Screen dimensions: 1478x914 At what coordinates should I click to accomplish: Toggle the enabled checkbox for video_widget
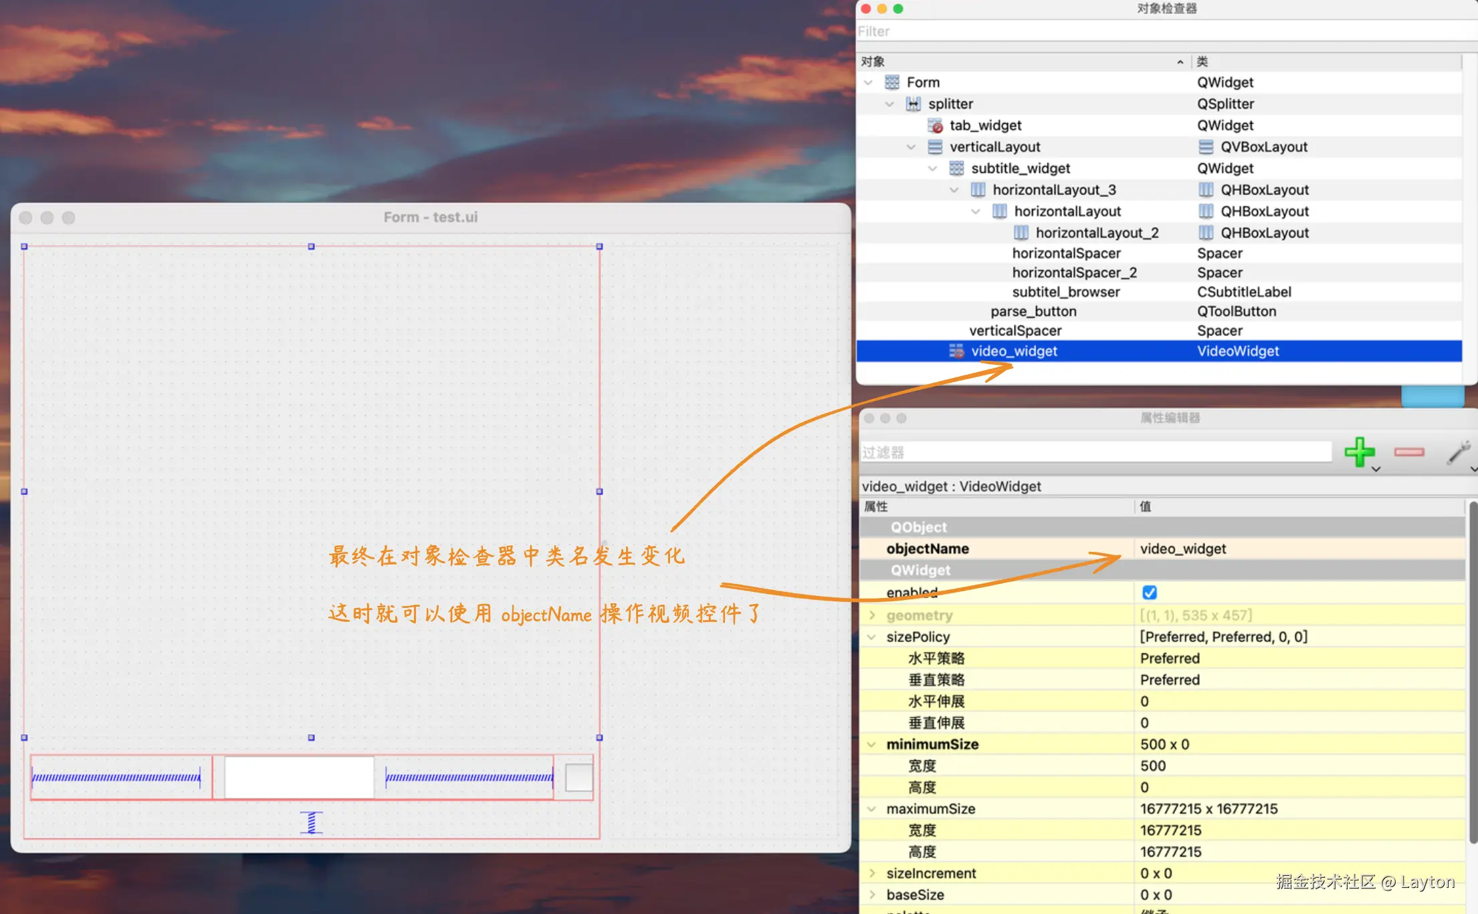coord(1149,592)
